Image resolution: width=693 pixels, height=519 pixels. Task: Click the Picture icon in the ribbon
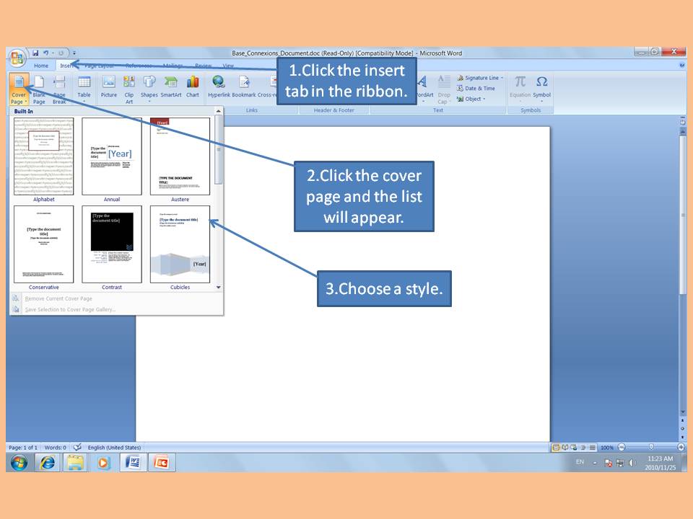point(108,86)
